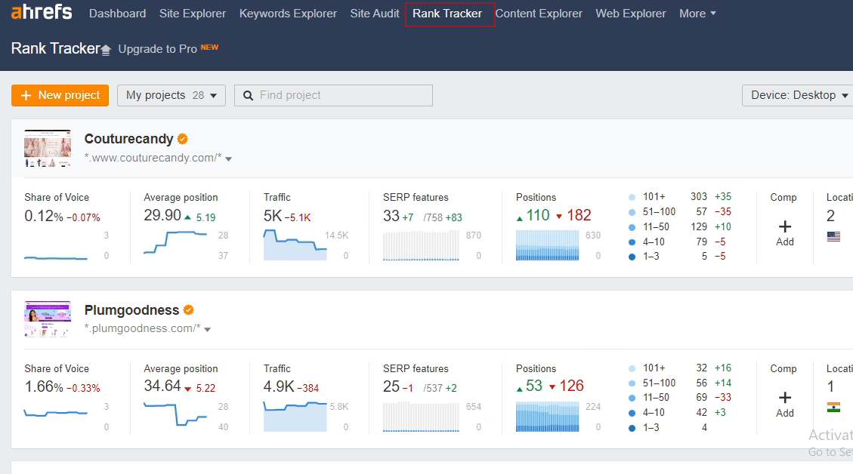Click the search magnifier icon
853x474 pixels.
click(248, 96)
